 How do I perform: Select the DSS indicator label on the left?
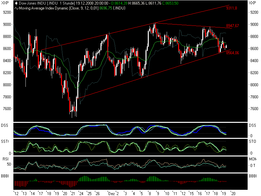(x=5, y=125)
